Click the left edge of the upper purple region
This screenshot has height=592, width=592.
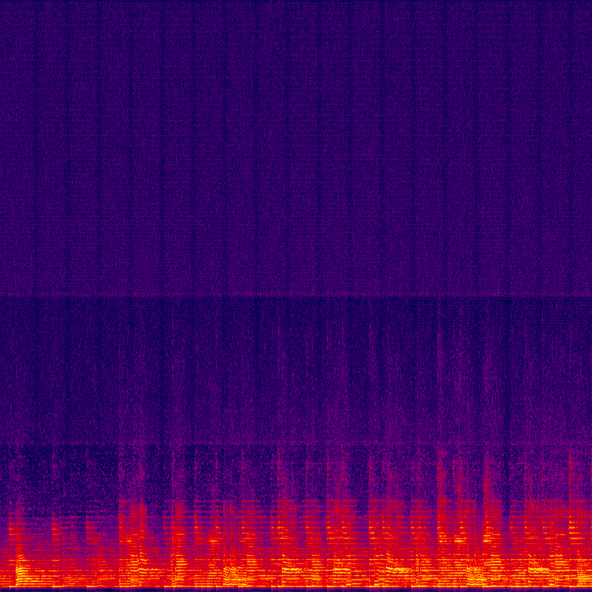coord(2,148)
